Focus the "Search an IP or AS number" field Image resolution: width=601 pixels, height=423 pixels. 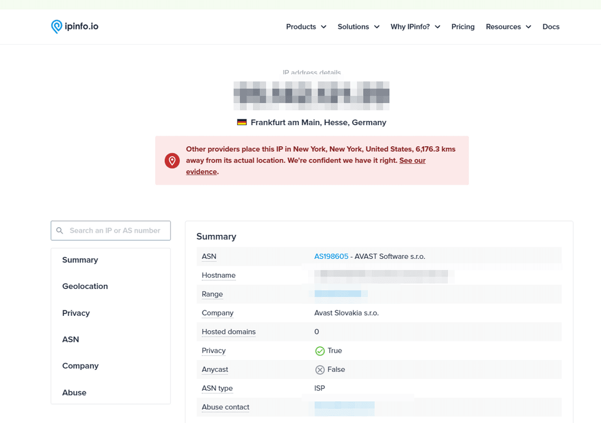tap(111, 231)
